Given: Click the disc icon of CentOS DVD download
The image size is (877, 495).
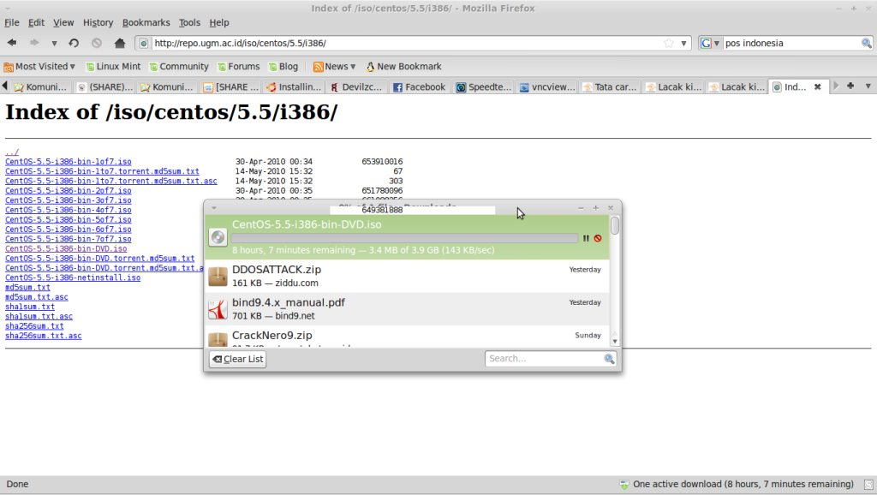Looking at the screenshot, I should pos(218,237).
